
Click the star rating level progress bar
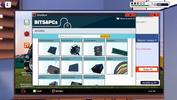click(142, 5)
